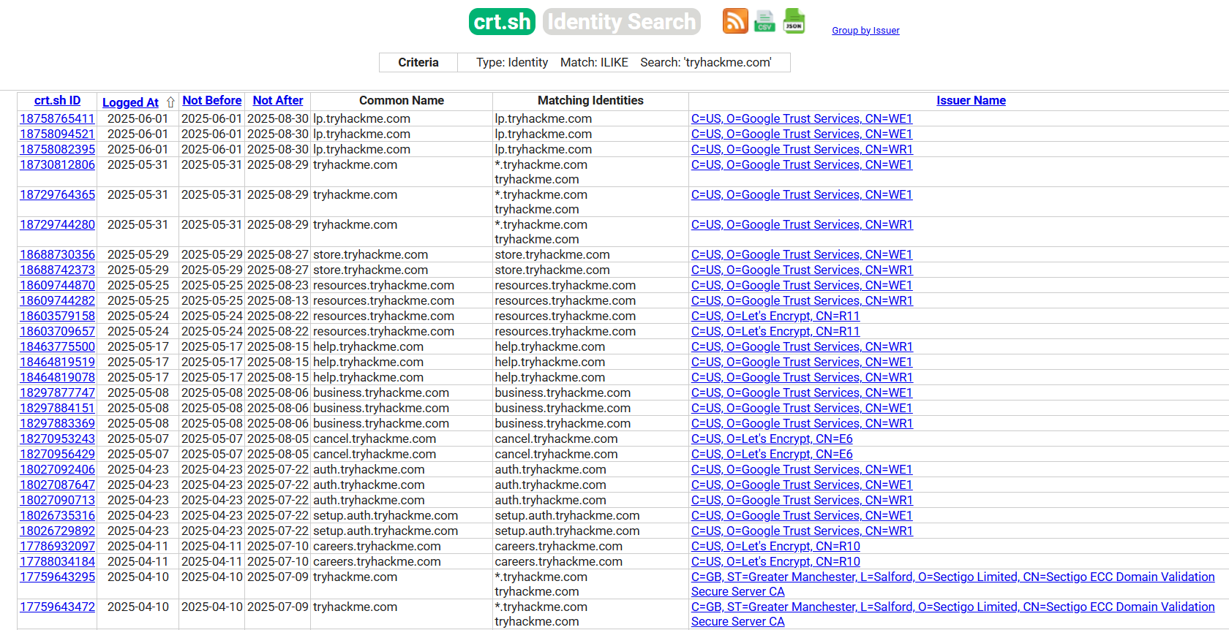Sort by Not After column header
The image size is (1229, 630).
pyautogui.click(x=278, y=101)
